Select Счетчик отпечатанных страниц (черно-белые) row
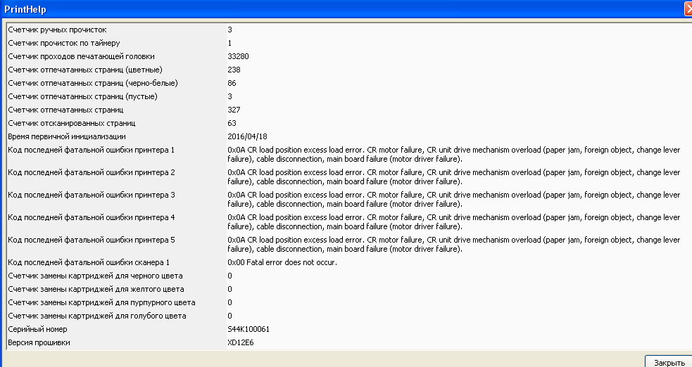This screenshot has width=692, height=367. (x=92, y=83)
